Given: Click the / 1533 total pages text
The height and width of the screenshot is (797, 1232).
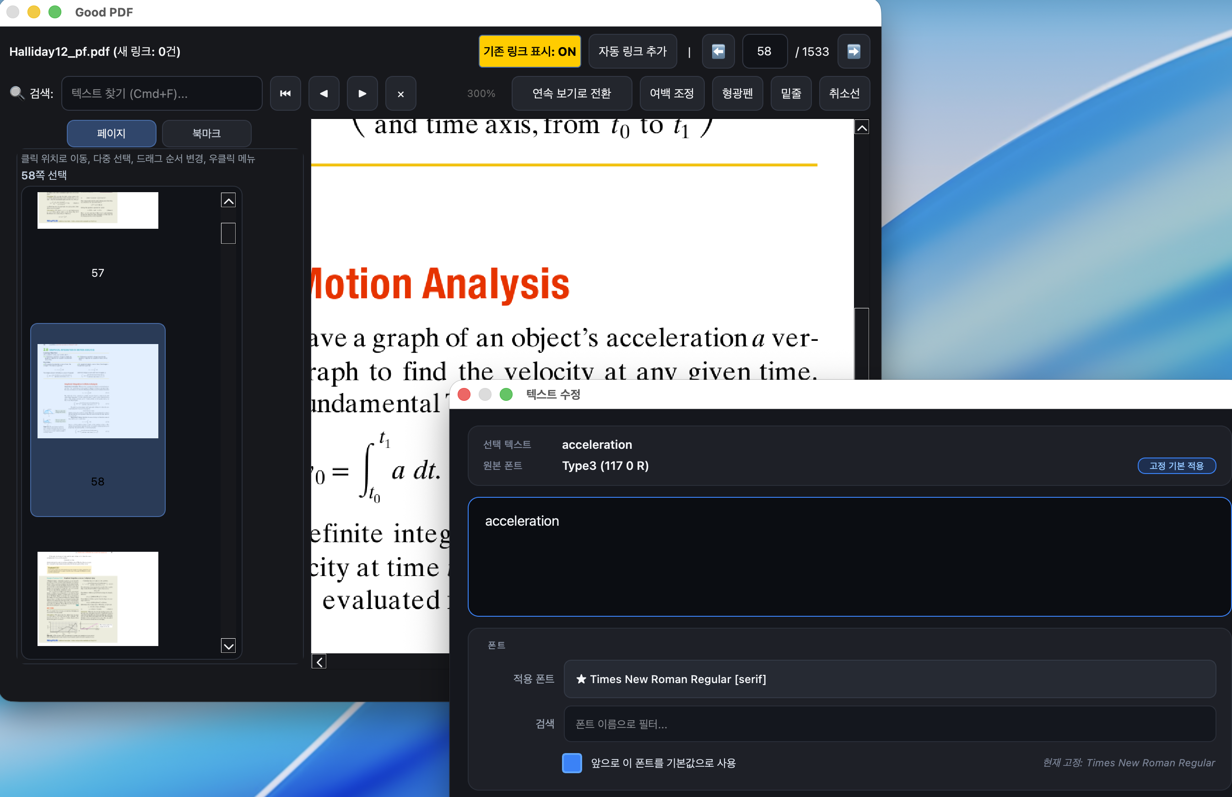Looking at the screenshot, I should [812, 51].
